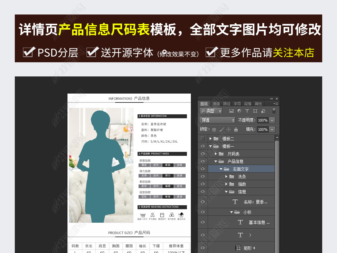337x253 pixels.
Task: Click the smart object filter icon
Action: click(x=263, y=111)
